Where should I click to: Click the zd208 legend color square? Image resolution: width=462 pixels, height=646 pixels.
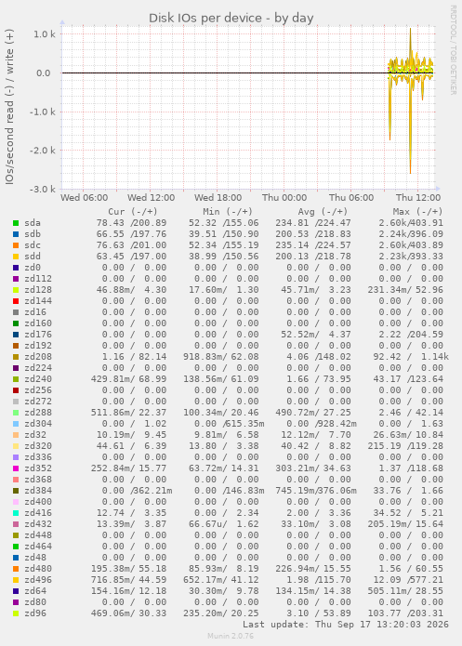coord(16,357)
